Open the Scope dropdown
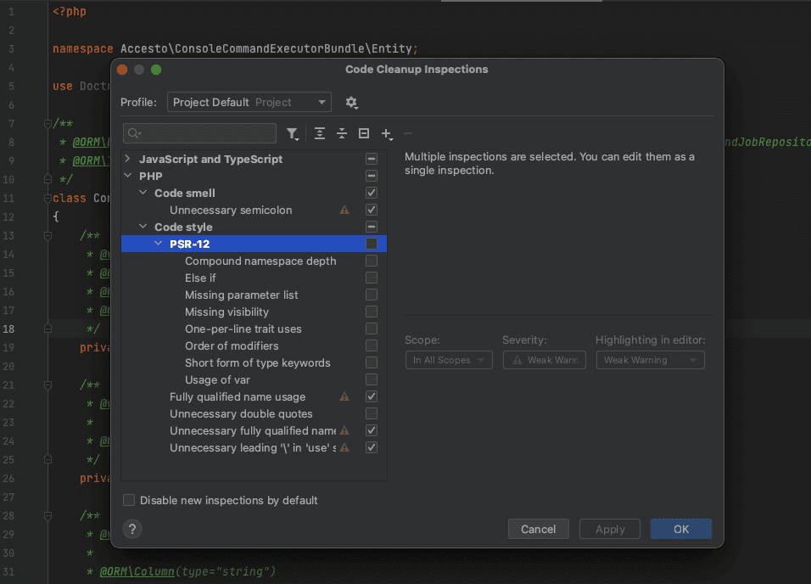The image size is (811, 584). tap(448, 360)
